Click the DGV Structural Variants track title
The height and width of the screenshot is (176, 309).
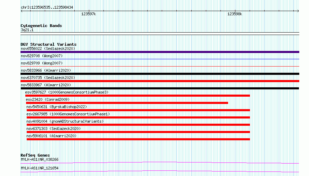(x=49, y=44)
